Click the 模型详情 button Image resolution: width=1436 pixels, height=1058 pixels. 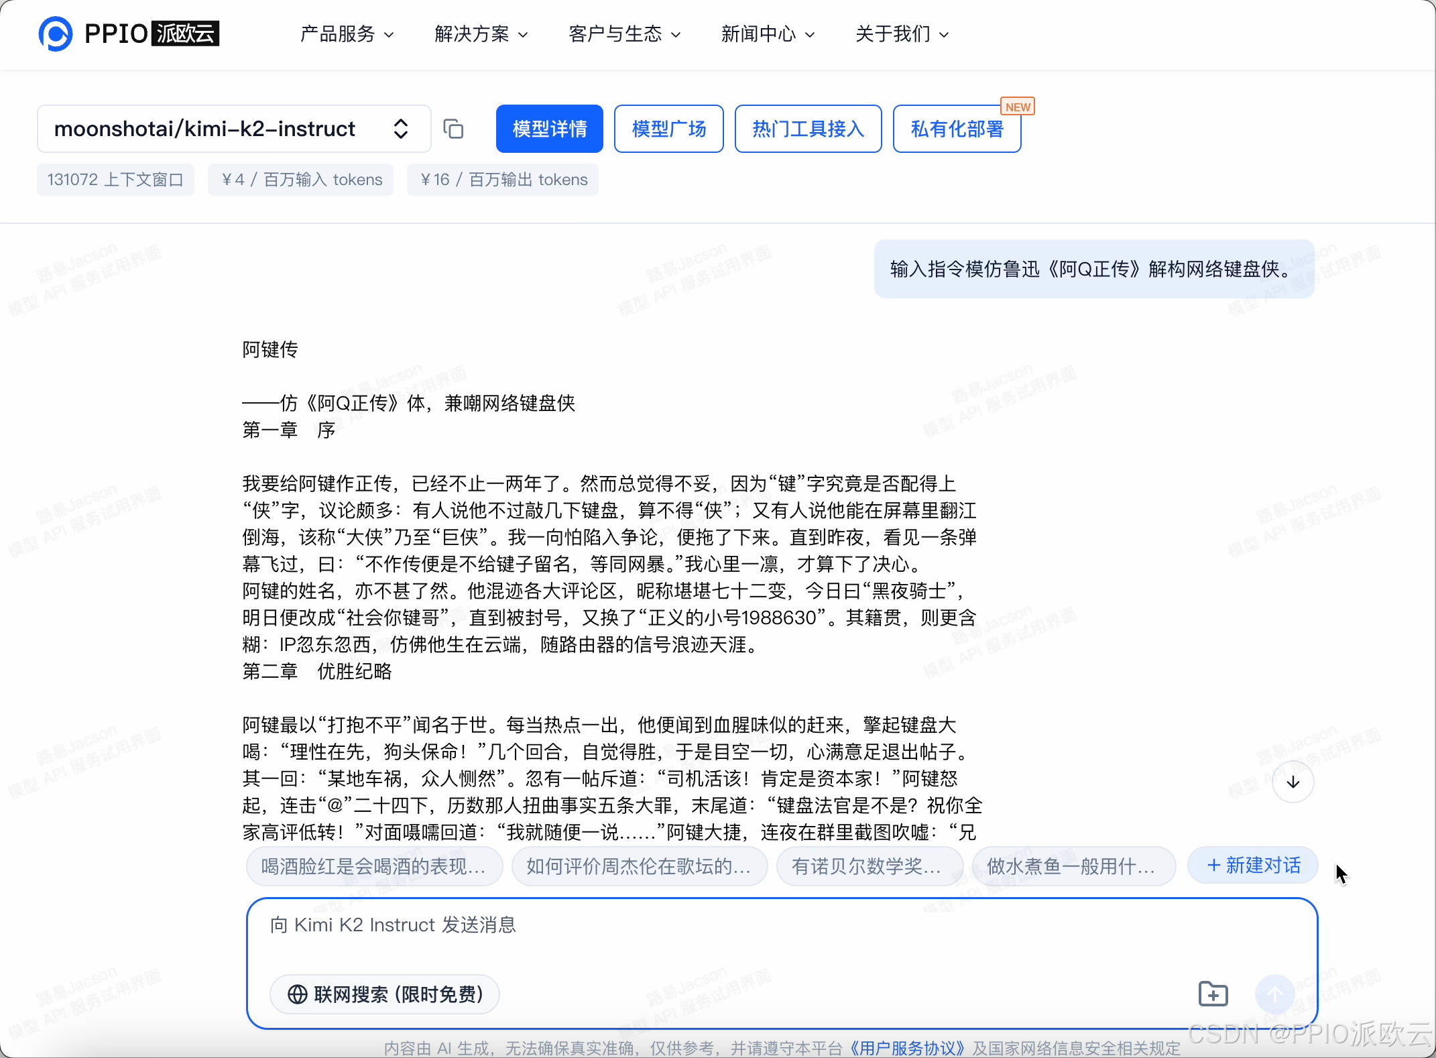[x=549, y=129]
